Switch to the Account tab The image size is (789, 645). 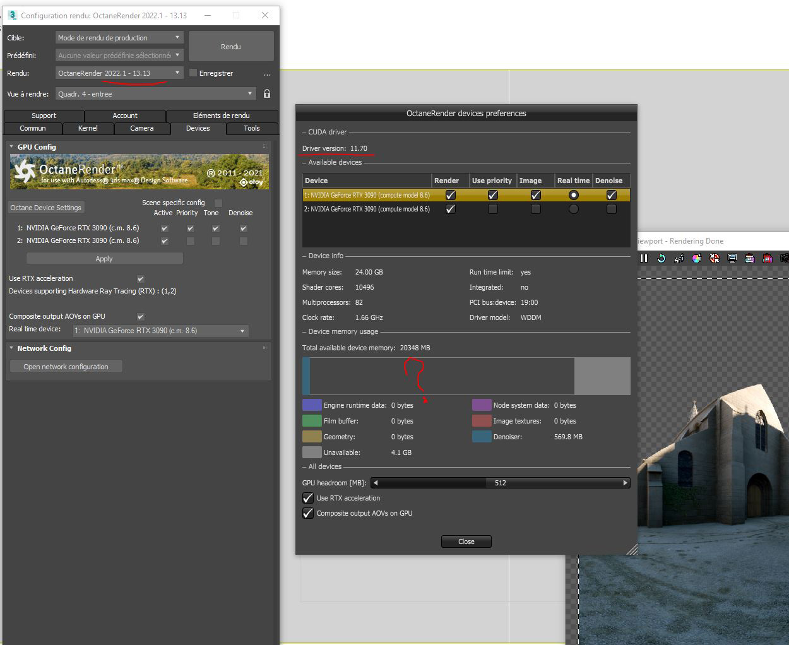tap(125, 115)
